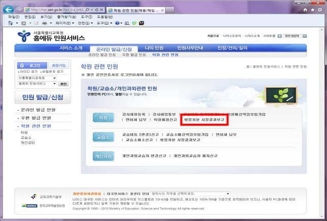Open a new blank browser tab

[x=170, y=10]
